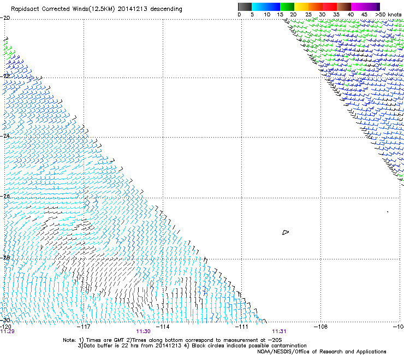Image resolution: width=404 pixels, height=355 pixels.
Task: Click the '-108' longitude axis label
Action: pos(321,327)
